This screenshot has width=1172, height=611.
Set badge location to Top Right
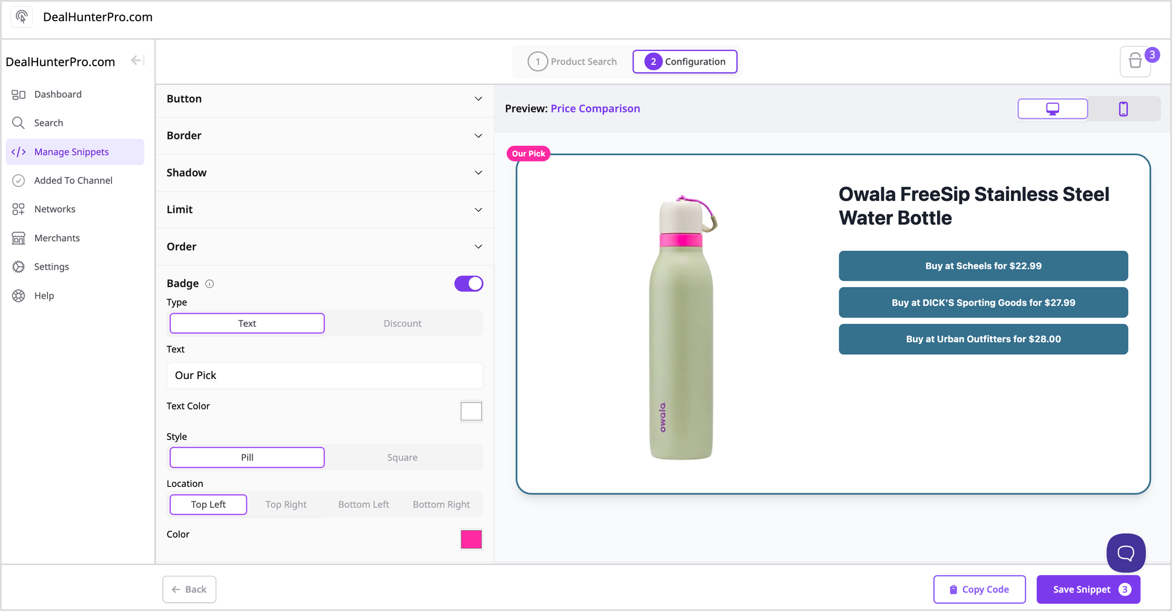(x=286, y=504)
